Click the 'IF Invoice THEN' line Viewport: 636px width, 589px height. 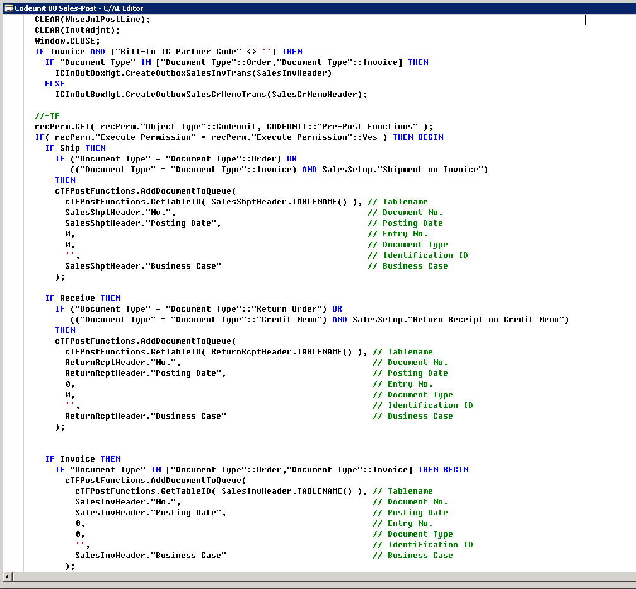(x=83, y=458)
